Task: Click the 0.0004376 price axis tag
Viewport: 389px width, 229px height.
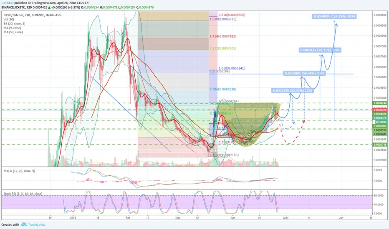Action: point(380,118)
